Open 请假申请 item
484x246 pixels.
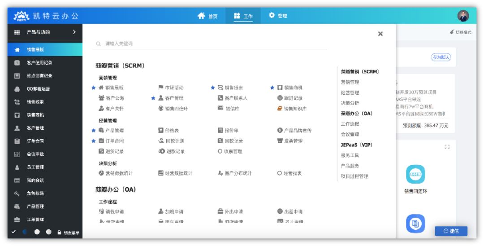(x=111, y=212)
